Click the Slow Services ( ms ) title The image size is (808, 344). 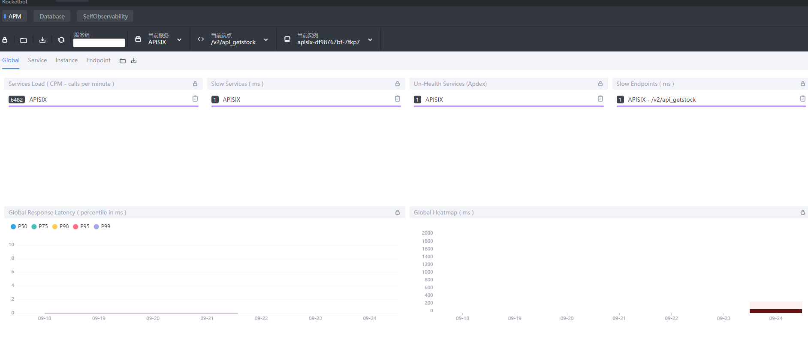pyautogui.click(x=237, y=84)
